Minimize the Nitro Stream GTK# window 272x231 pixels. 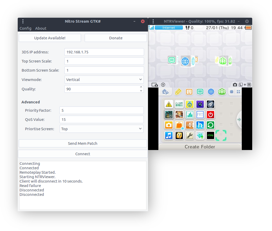click(134, 21)
